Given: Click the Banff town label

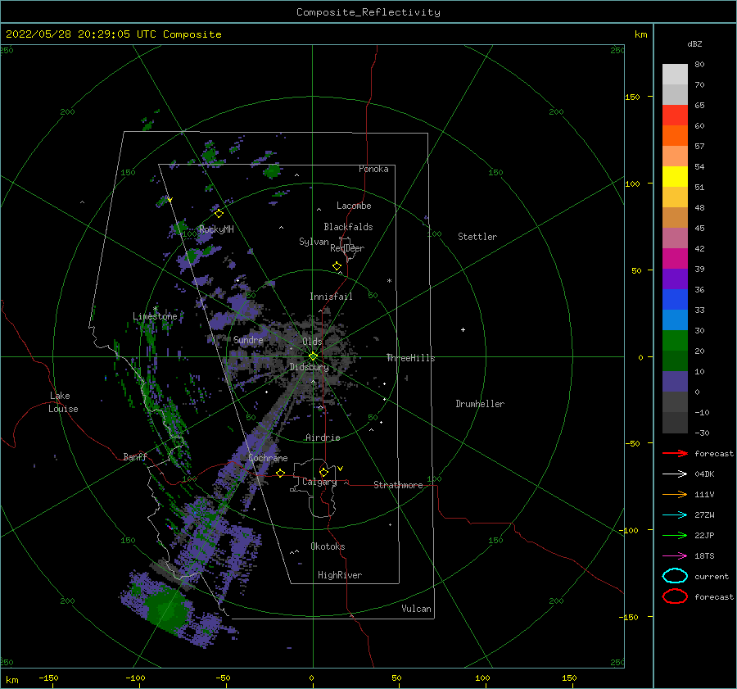Looking at the screenshot, I should (x=135, y=457).
